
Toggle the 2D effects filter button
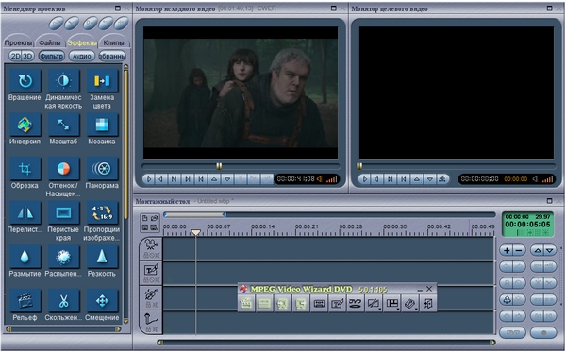coord(15,56)
